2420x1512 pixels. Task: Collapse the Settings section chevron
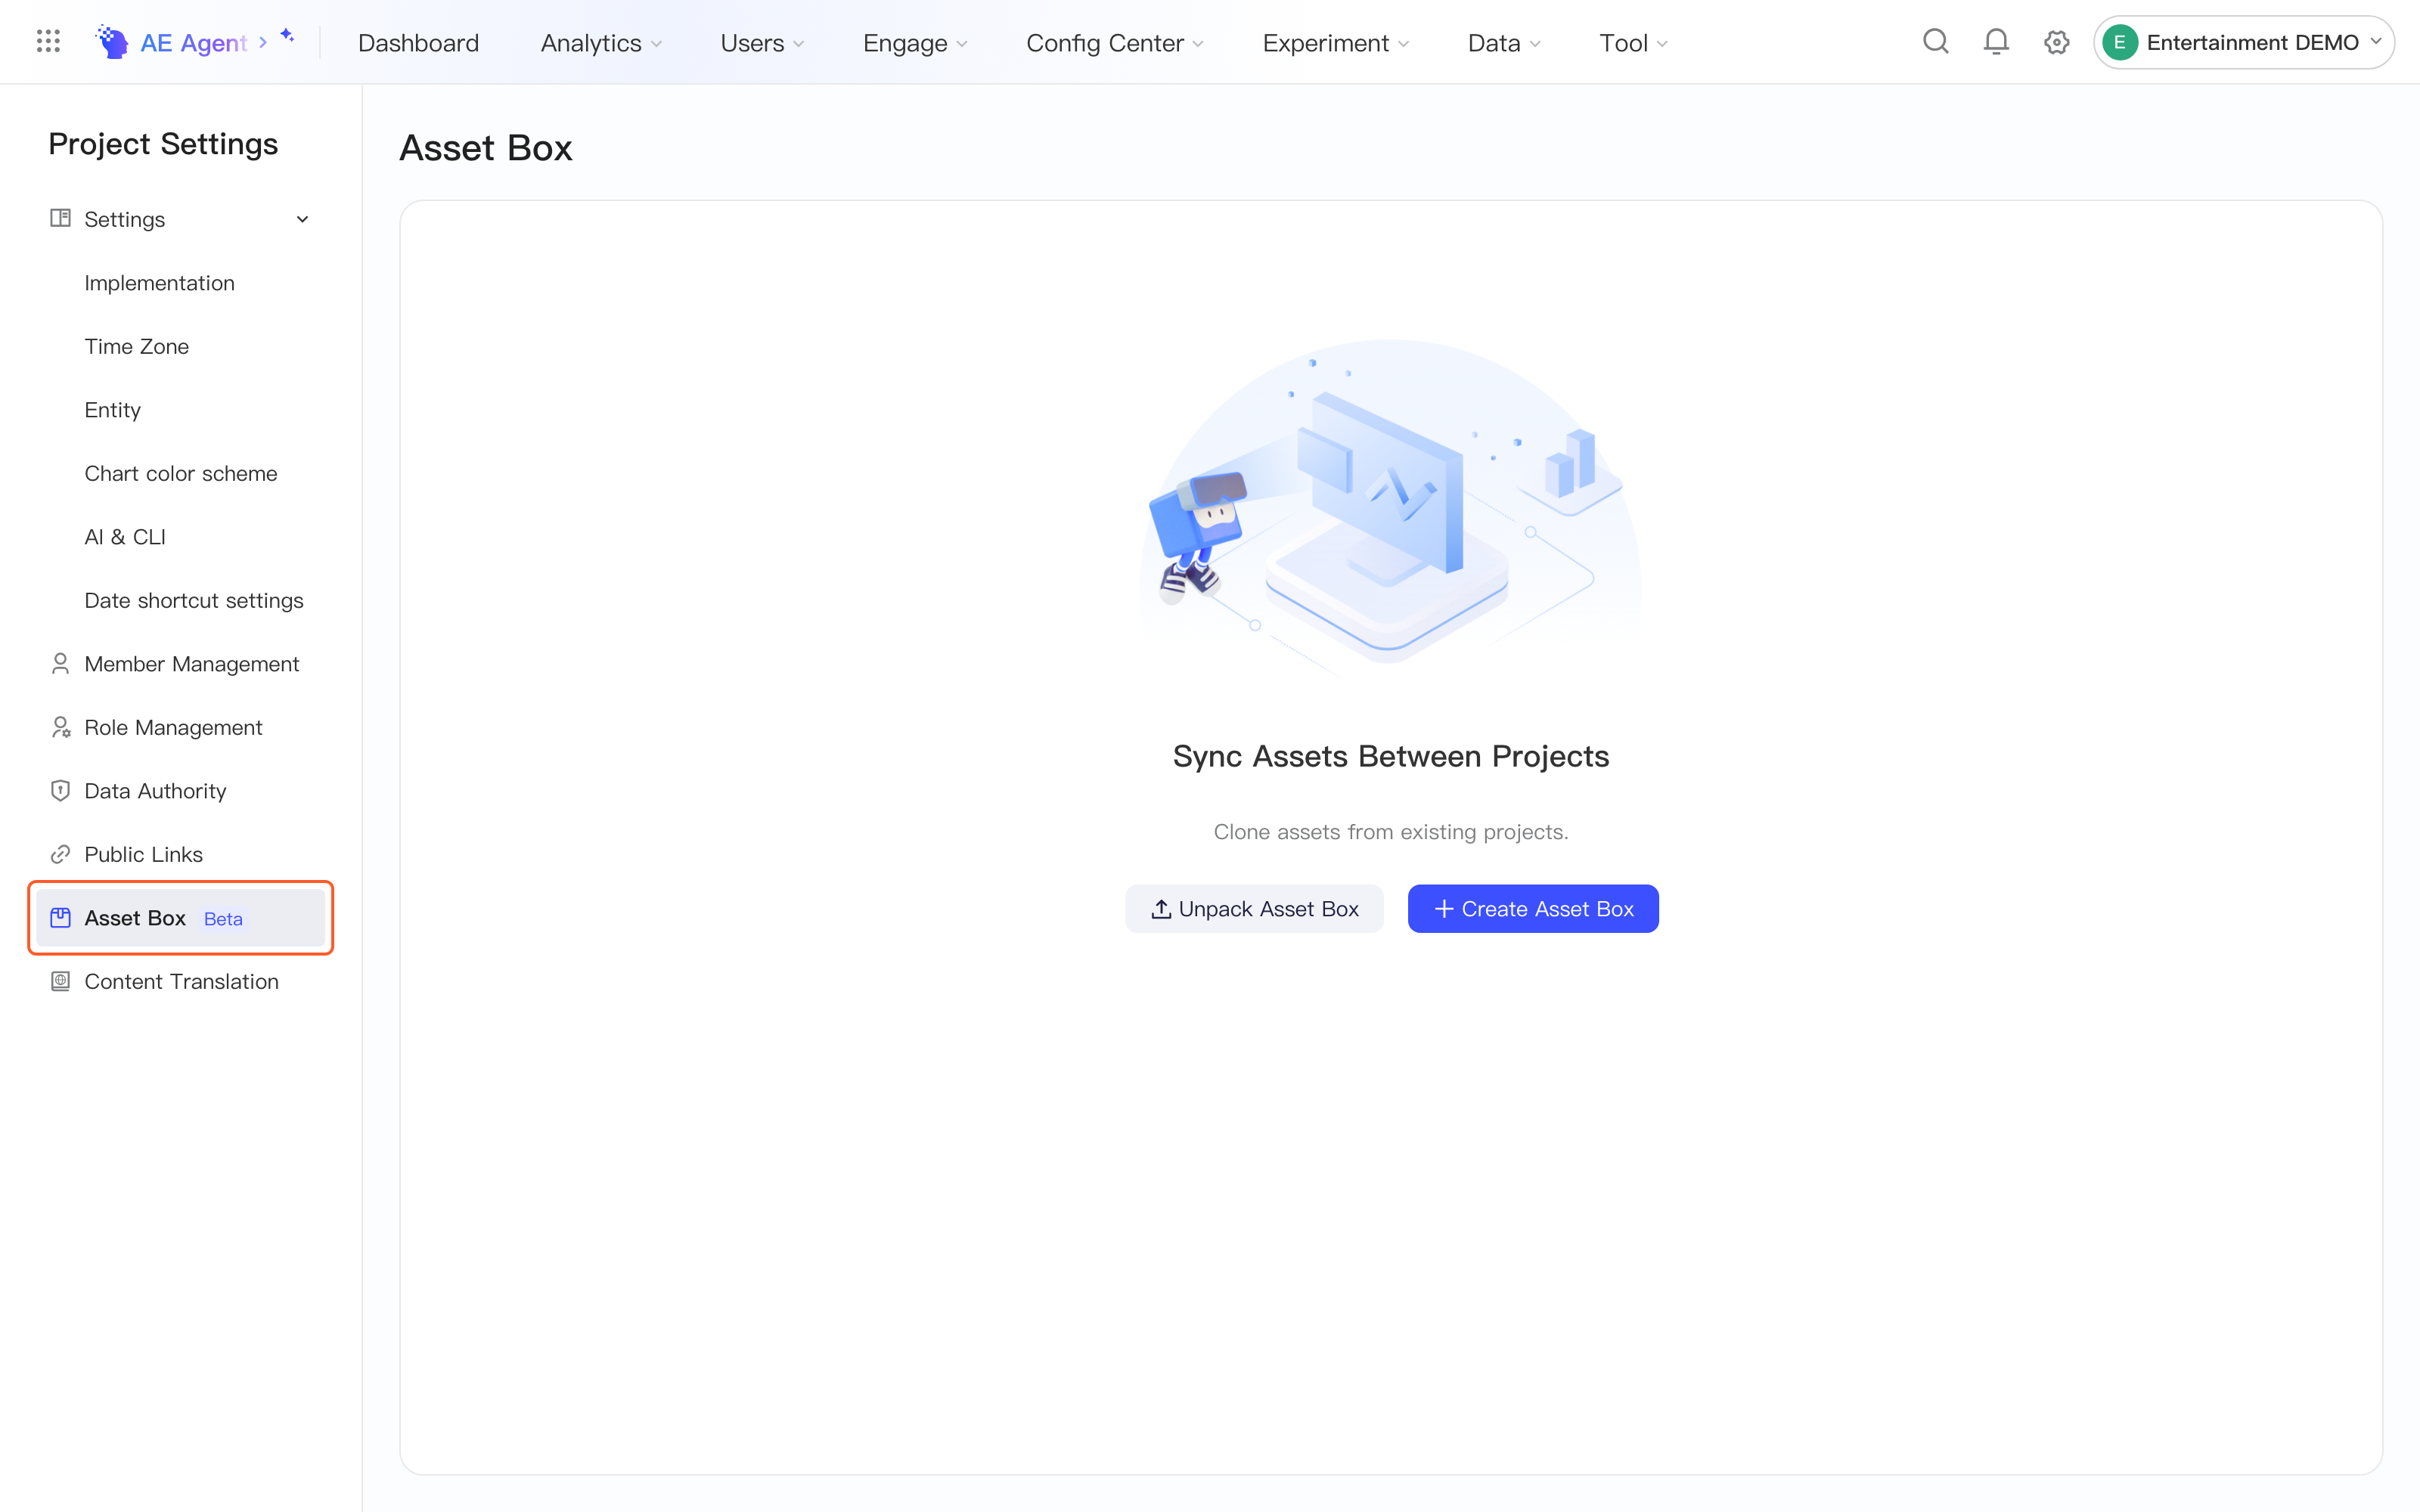click(302, 219)
